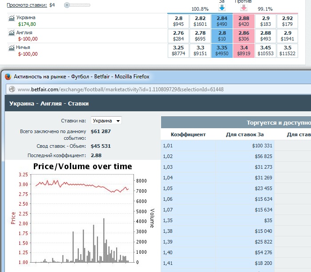Click the Коэффициент column header
The width and height of the screenshot is (311, 272).
click(x=188, y=134)
